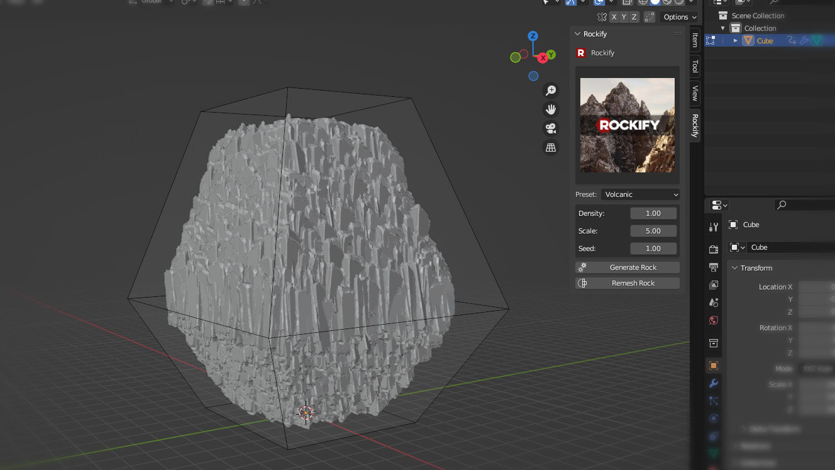Select the Cube row in outliner

pos(770,40)
